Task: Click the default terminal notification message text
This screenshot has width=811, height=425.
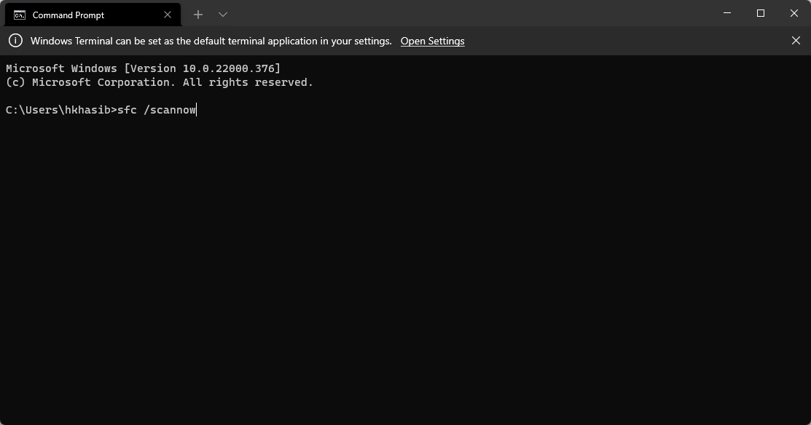Action: (211, 41)
